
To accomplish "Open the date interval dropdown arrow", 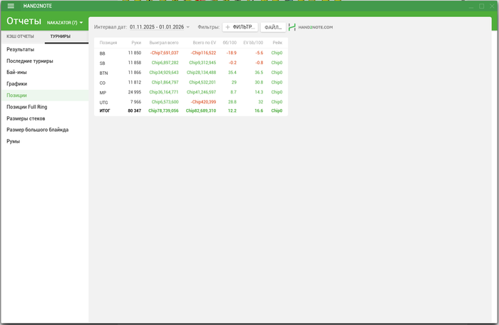I will [187, 27].
